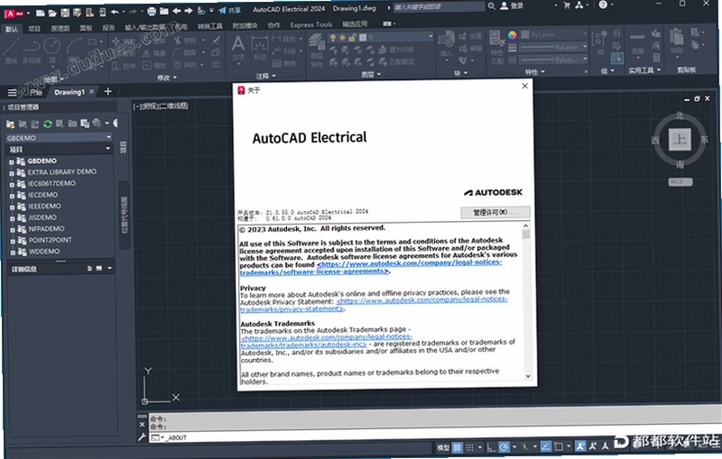Expand the 修改 panel dropdown
Viewport: 722px width, 459px height.
(167, 78)
